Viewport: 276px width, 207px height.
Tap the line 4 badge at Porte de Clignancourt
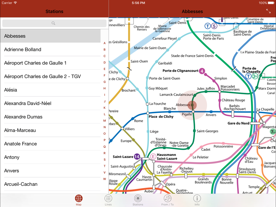(202, 71)
